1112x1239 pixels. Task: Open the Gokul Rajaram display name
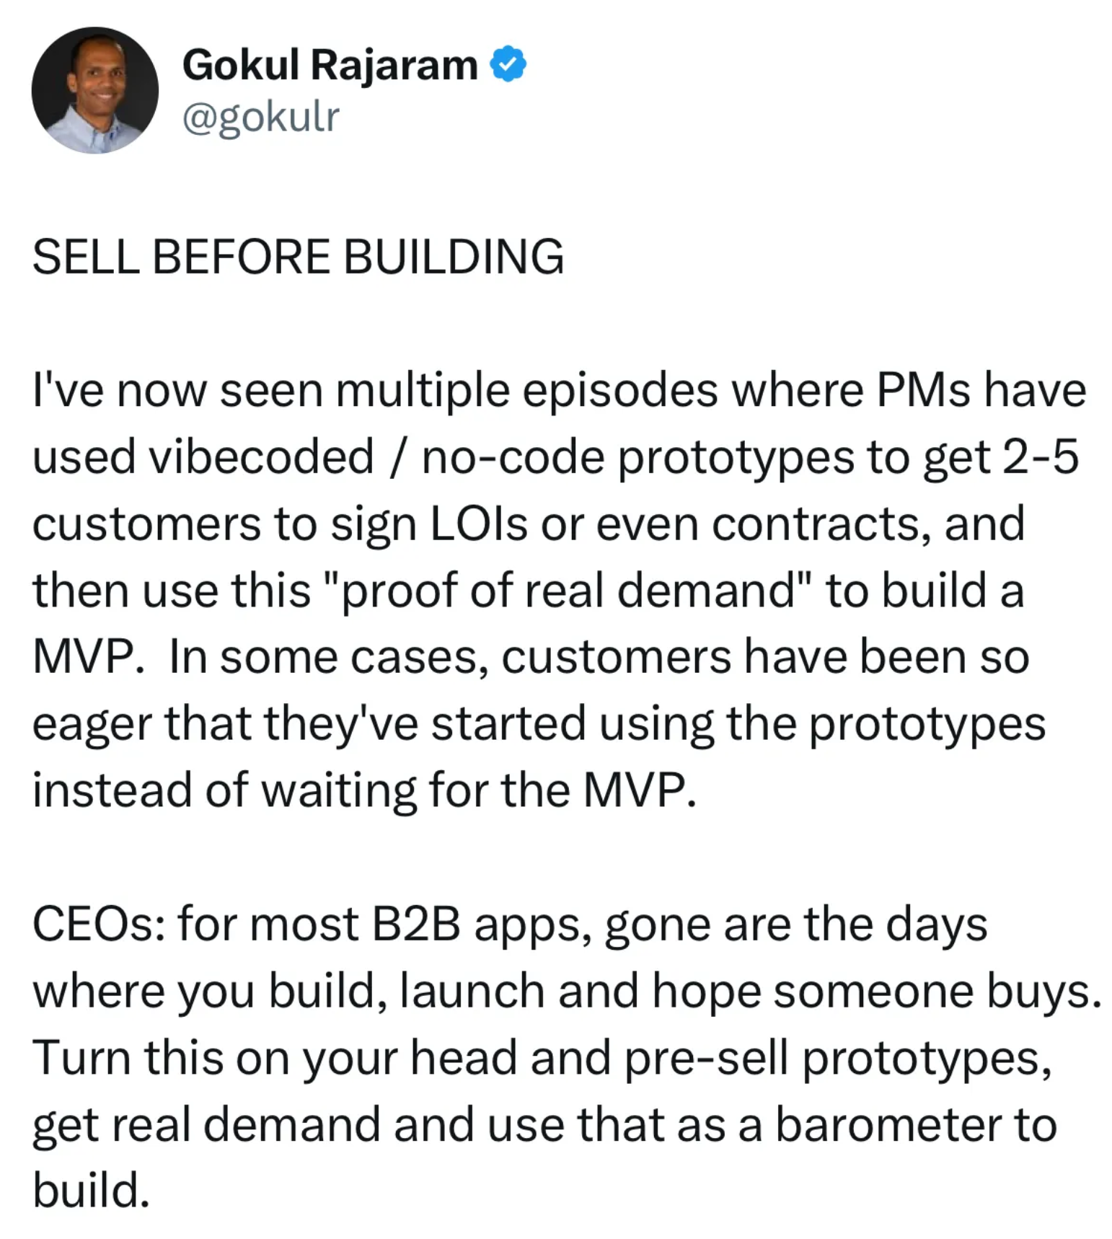click(330, 65)
